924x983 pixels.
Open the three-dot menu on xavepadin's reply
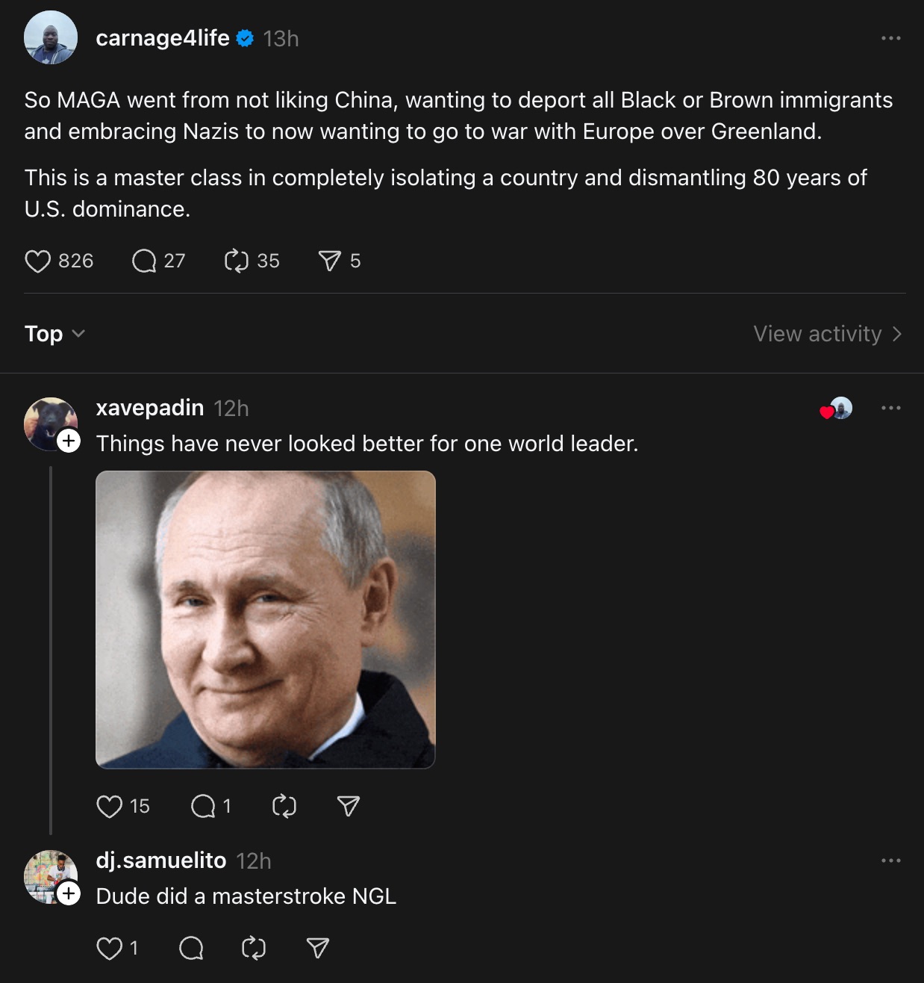click(890, 407)
